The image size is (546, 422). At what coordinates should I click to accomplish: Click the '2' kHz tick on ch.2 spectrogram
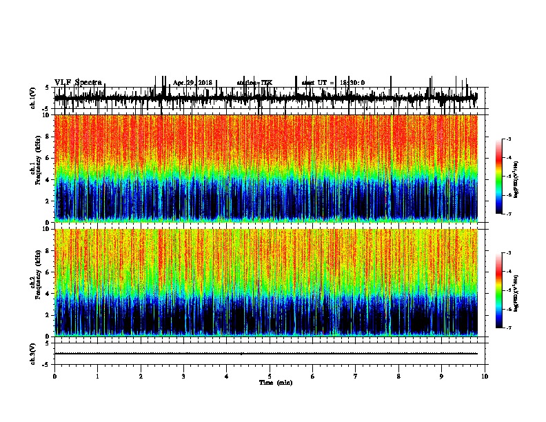coord(48,315)
